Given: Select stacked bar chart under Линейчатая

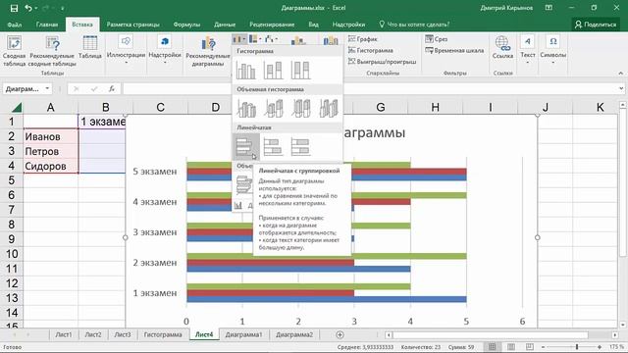Looking at the screenshot, I should pyautogui.click(x=273, y=146).
